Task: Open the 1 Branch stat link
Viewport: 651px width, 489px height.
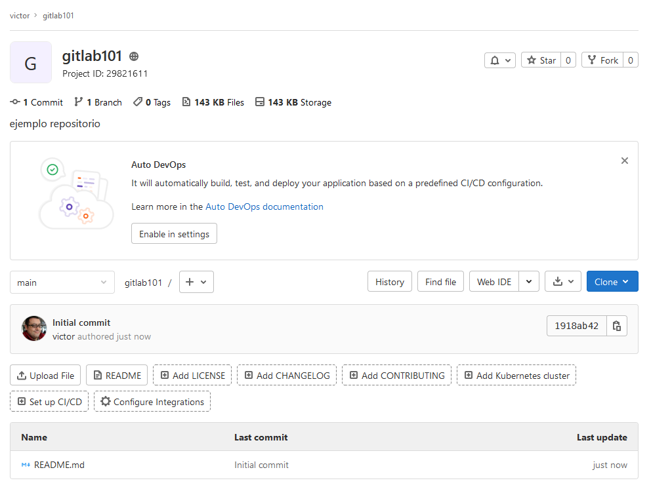Action: click(98, 102)
